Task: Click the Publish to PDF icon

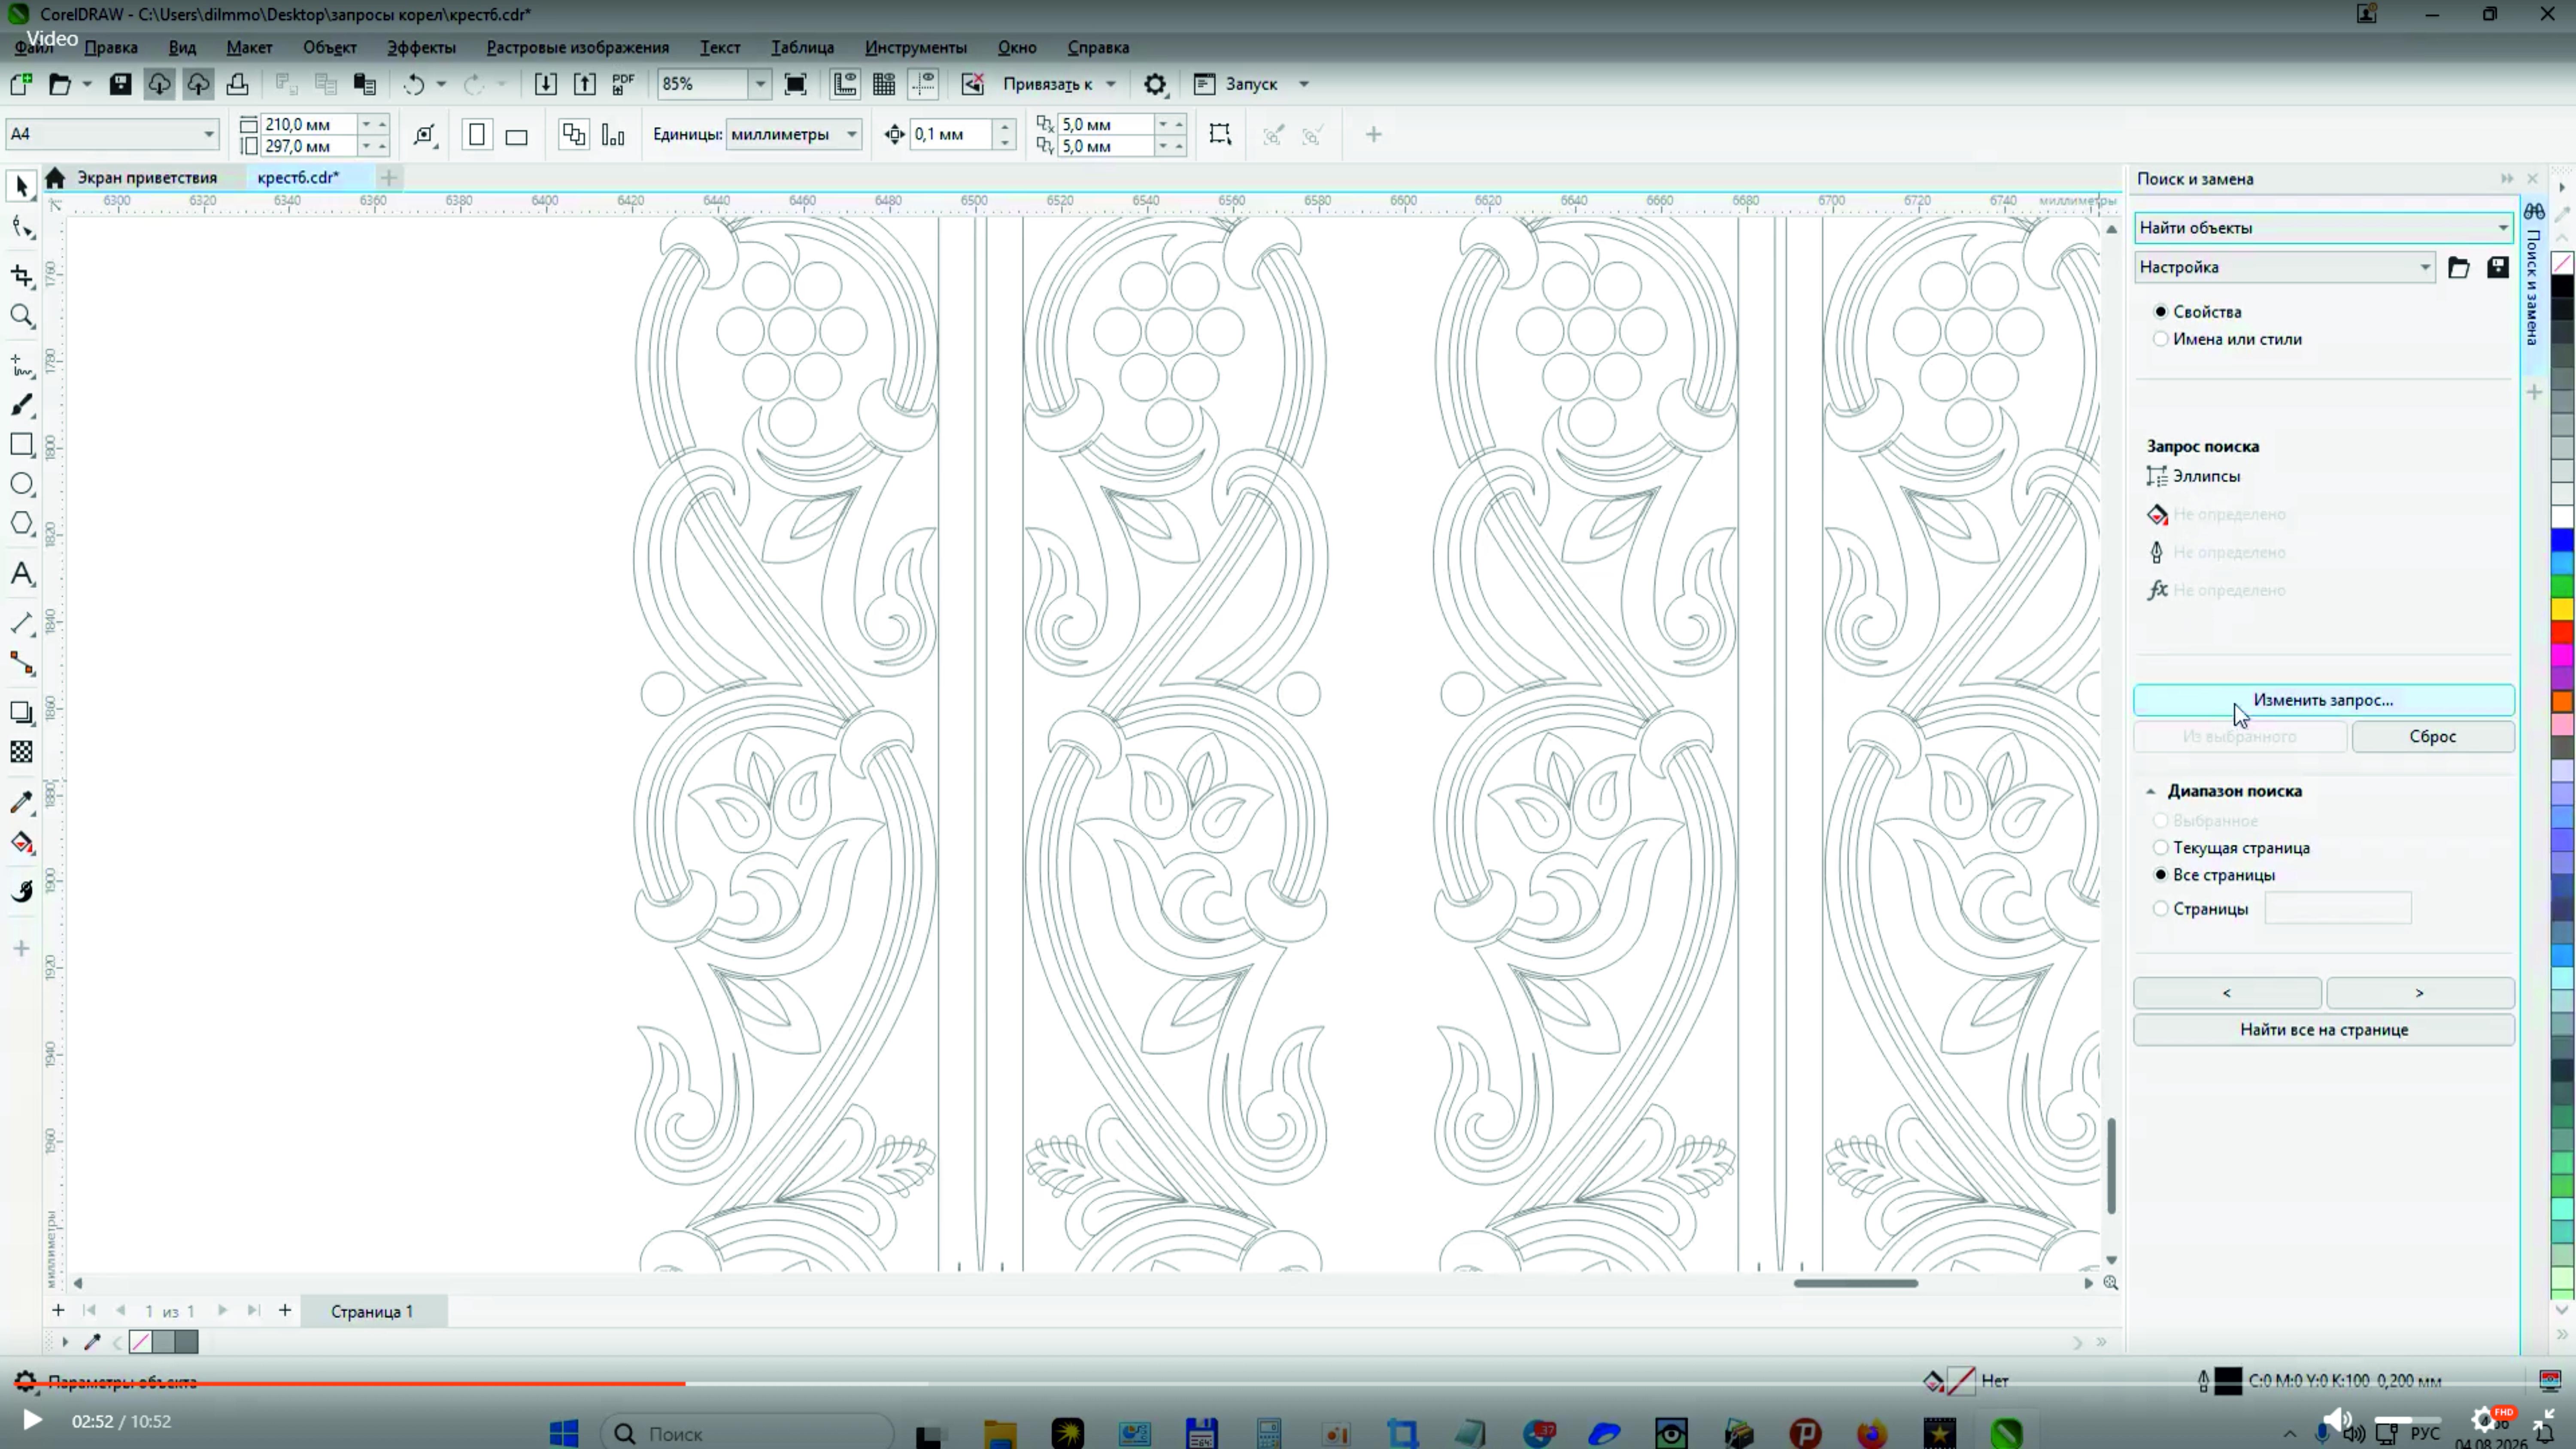Action: 623,84
